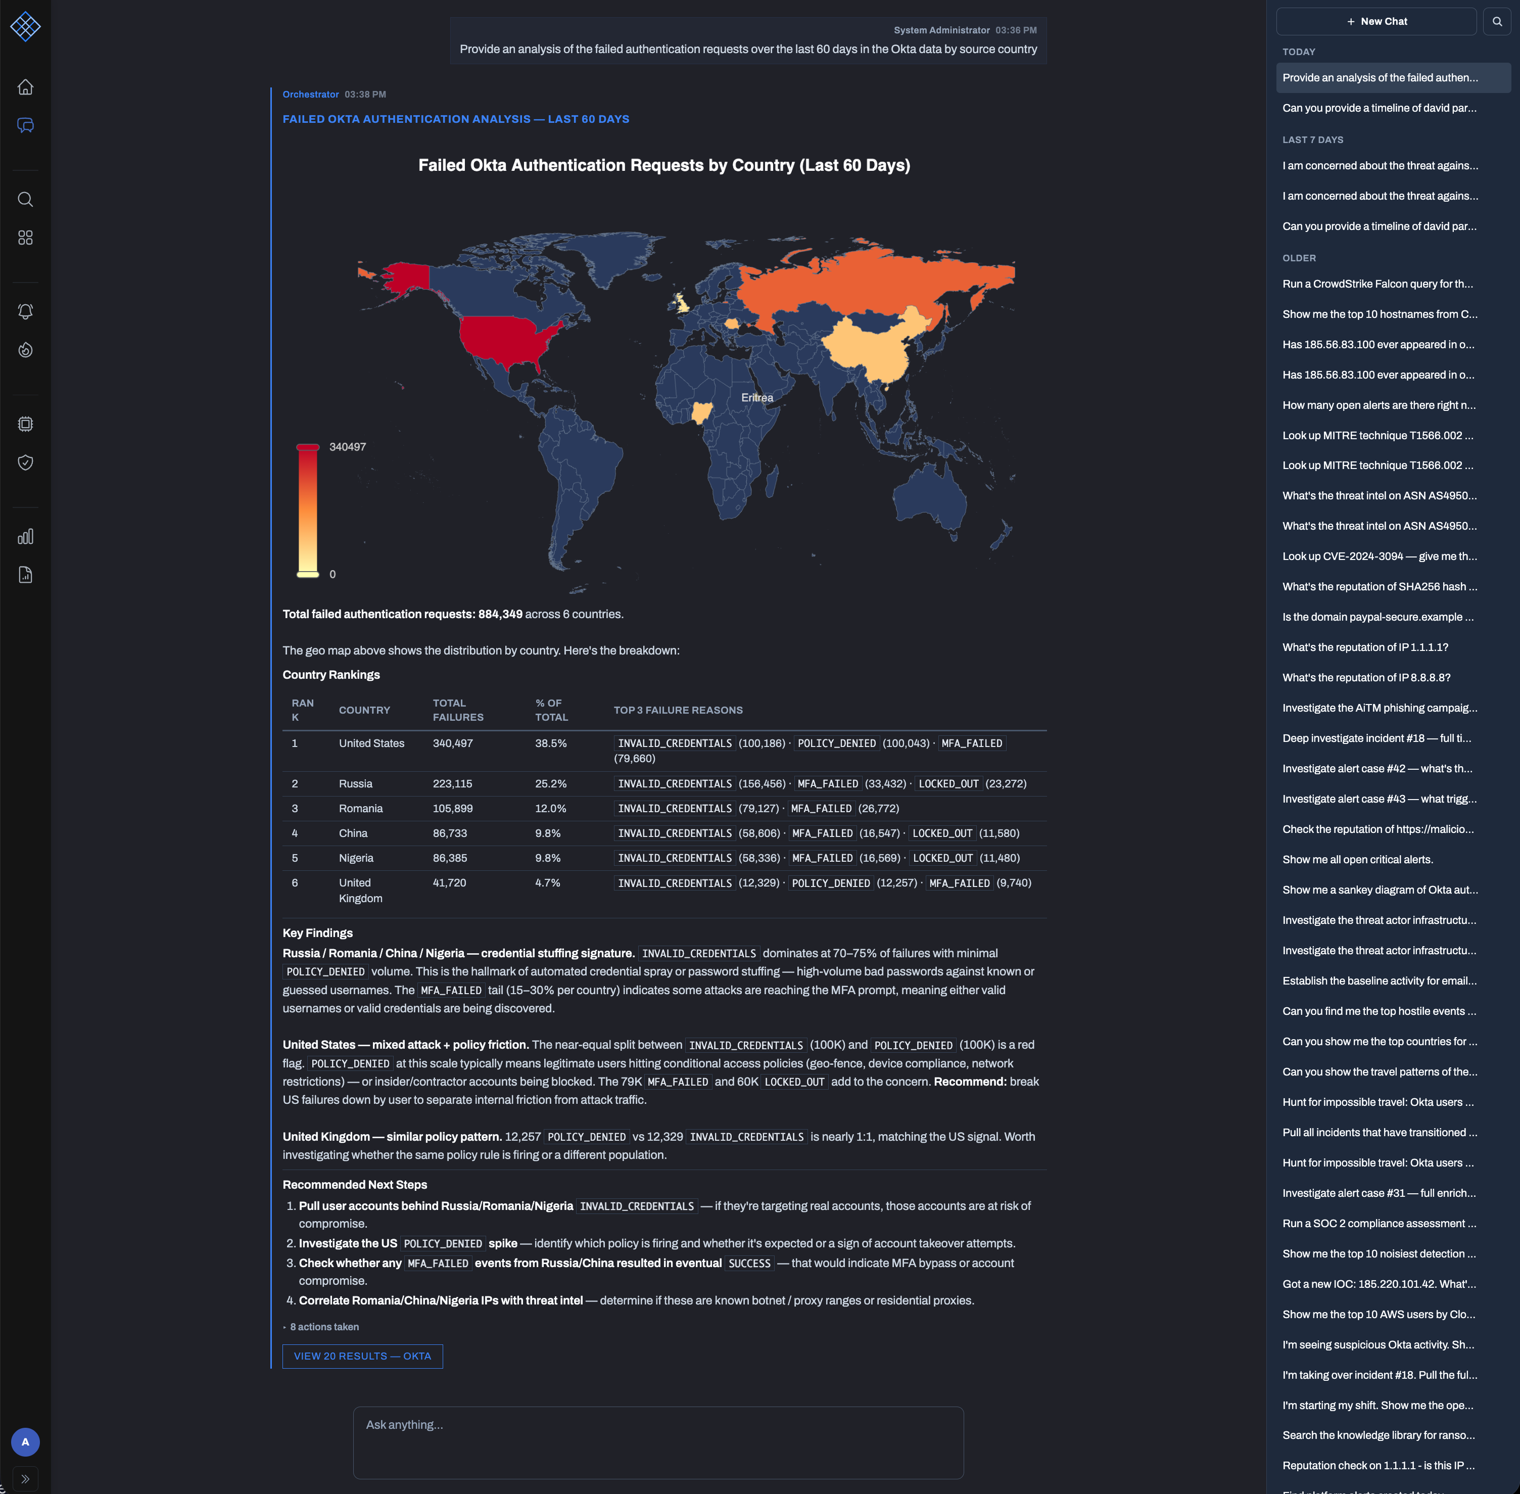Image resolution: width=1520 pixels, height=1494 pixels.
Task: Click View 20 Results — Okta button
Action: click(x=362, y=1357)
